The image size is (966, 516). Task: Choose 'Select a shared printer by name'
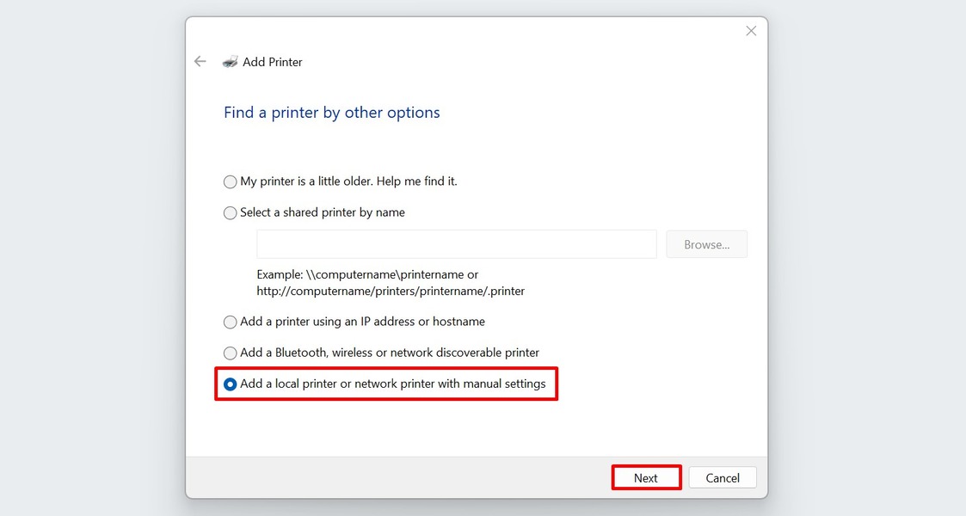point(230,212)
